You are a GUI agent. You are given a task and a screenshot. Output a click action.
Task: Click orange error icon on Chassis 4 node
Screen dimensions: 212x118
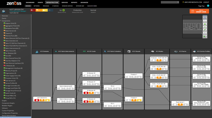coord(134,100)
